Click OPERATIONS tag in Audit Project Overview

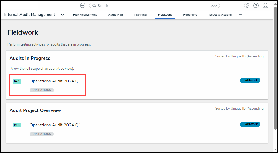[x=42, y=134]
